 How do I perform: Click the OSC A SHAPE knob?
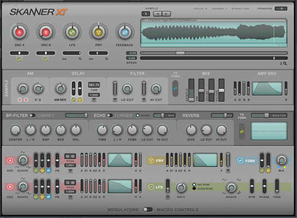[x=23, y=160]
